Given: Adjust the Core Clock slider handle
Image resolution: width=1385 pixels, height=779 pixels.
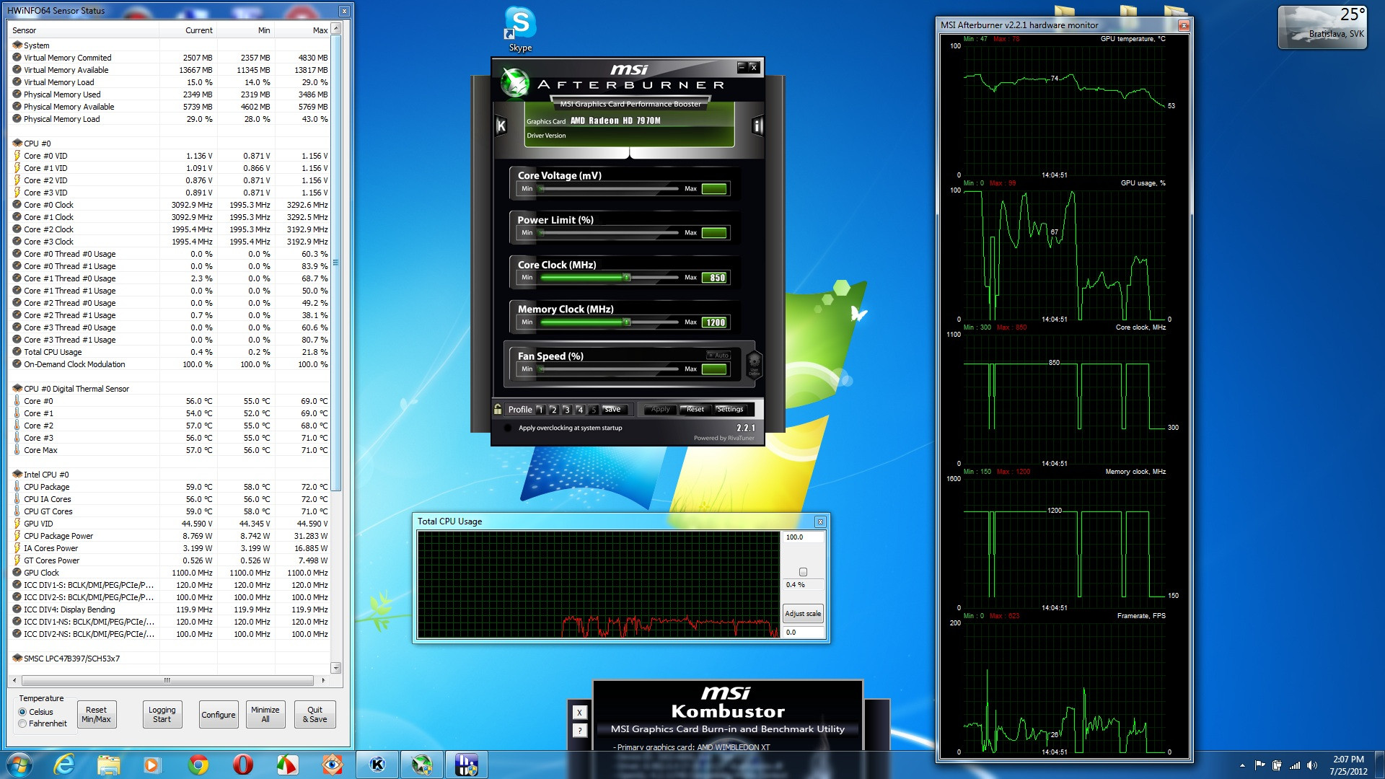Looking at the screenshot, I should point(627,278).
